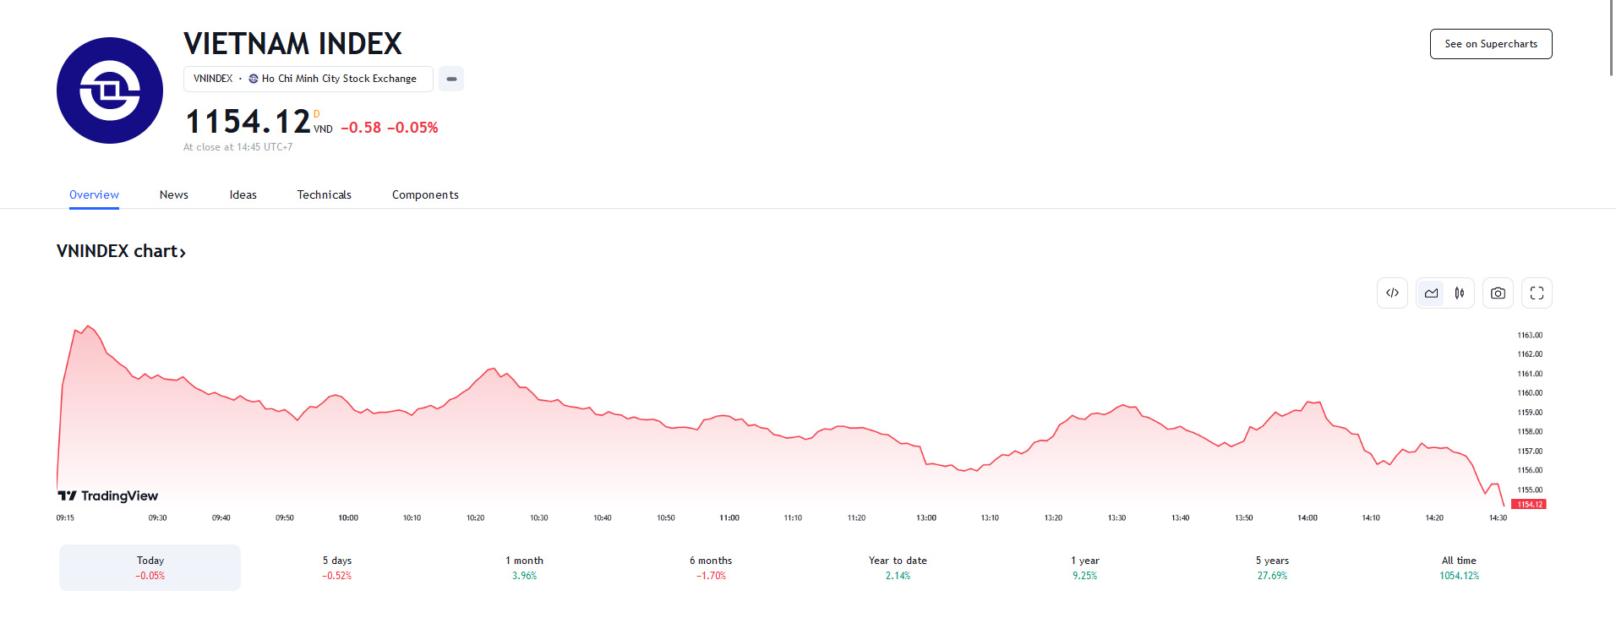Switch chart to candlestick style
The height and width of the screenshot is (635, 1616).
1460,293
